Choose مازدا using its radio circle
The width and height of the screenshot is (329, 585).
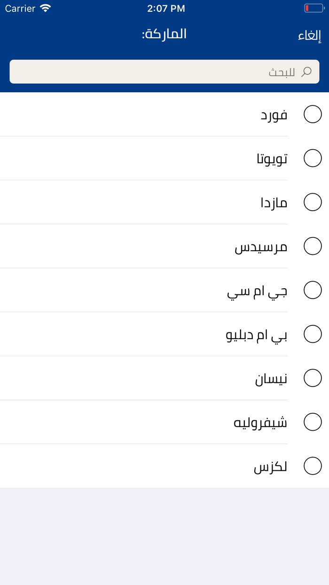pyautogui.click(x=313, y=202)
